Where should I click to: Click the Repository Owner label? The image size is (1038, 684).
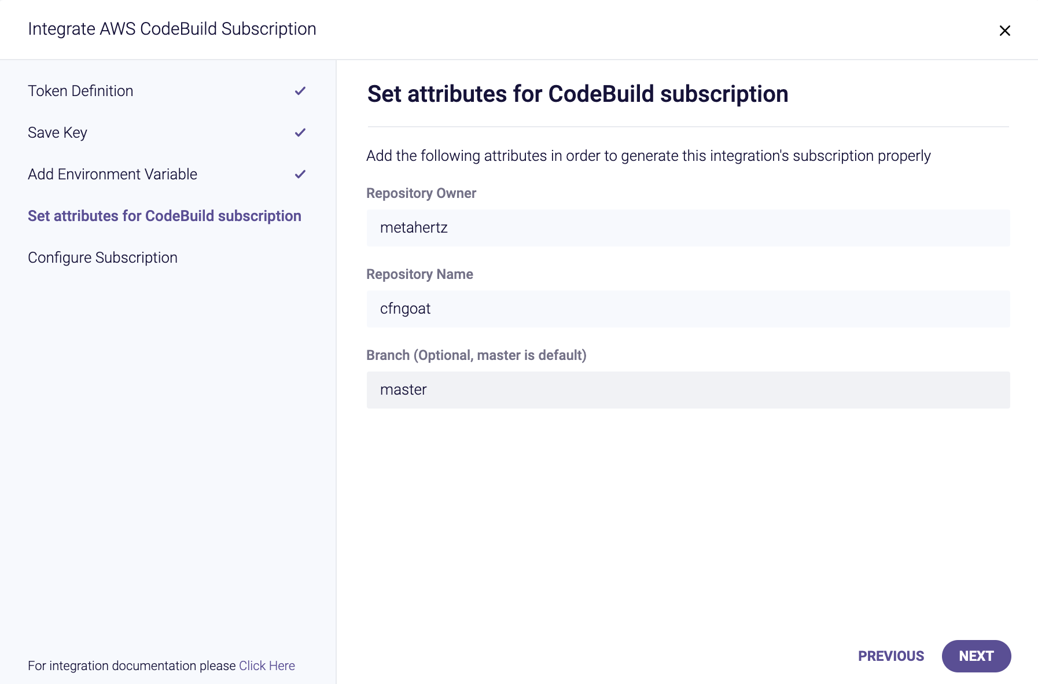point(421,193)
